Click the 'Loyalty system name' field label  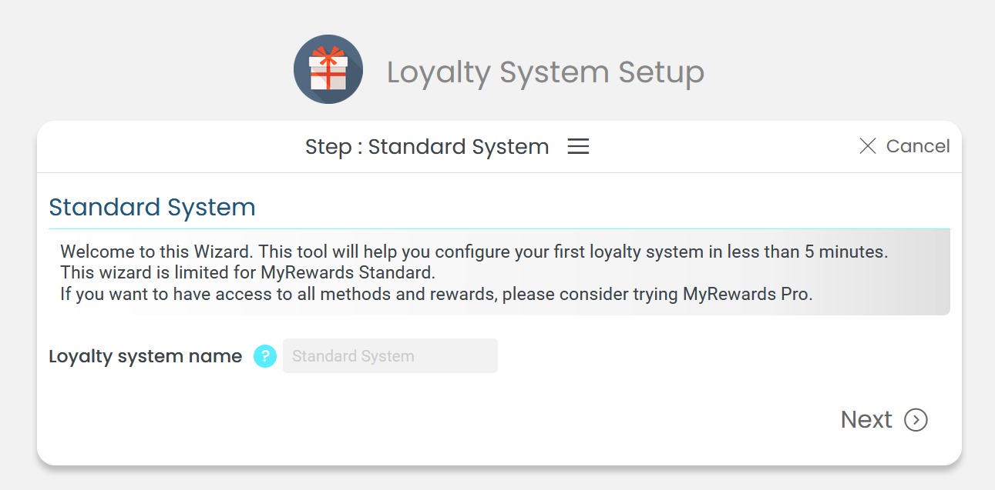point(145,356)
